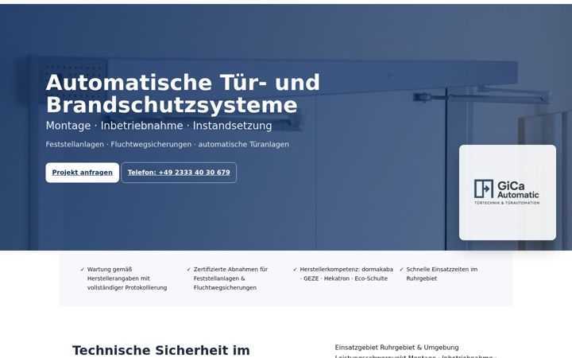572x358 pixels.
Task: Click the heading "Technische Sicherheit im"
Action: click(160, 350)
